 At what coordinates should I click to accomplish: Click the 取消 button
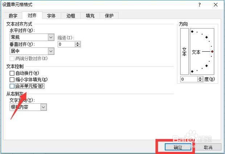[x=208, y=147]
